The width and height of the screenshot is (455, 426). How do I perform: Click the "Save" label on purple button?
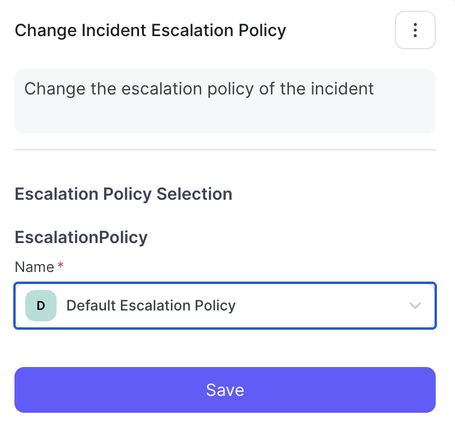pyautogui.click(x=225, y=390)
